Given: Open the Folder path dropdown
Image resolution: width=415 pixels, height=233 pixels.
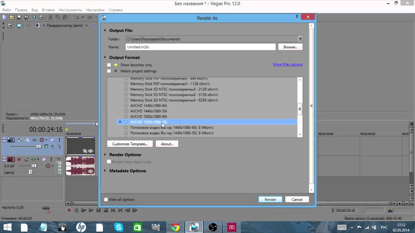Looking at the screenshot, I should tap(300, 39).
